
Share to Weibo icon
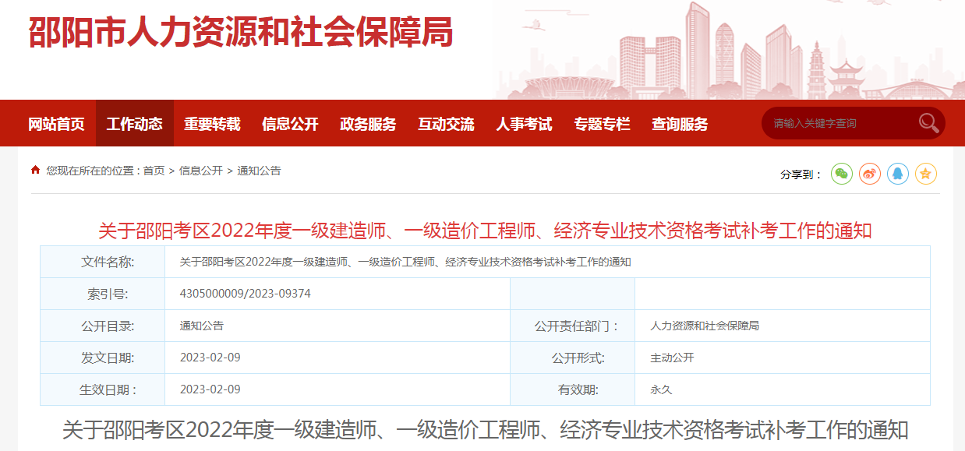click(x=870, y=174)
